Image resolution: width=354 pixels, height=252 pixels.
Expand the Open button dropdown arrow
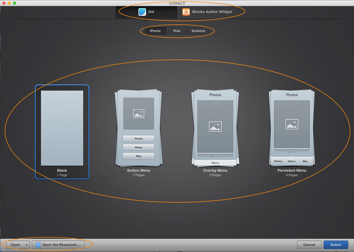coord(27,245)
